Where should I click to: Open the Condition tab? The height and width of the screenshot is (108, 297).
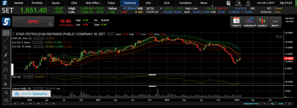(185, 3)
